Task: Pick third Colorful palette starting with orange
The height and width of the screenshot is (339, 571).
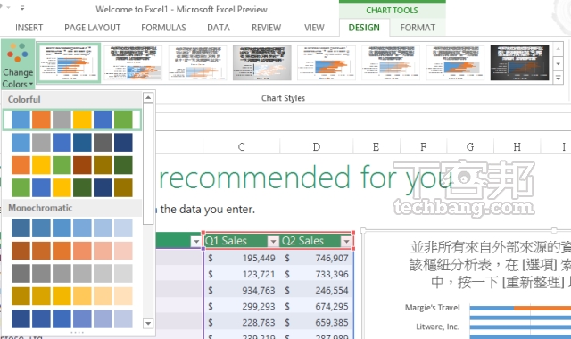Action: [x=71, y=165]
